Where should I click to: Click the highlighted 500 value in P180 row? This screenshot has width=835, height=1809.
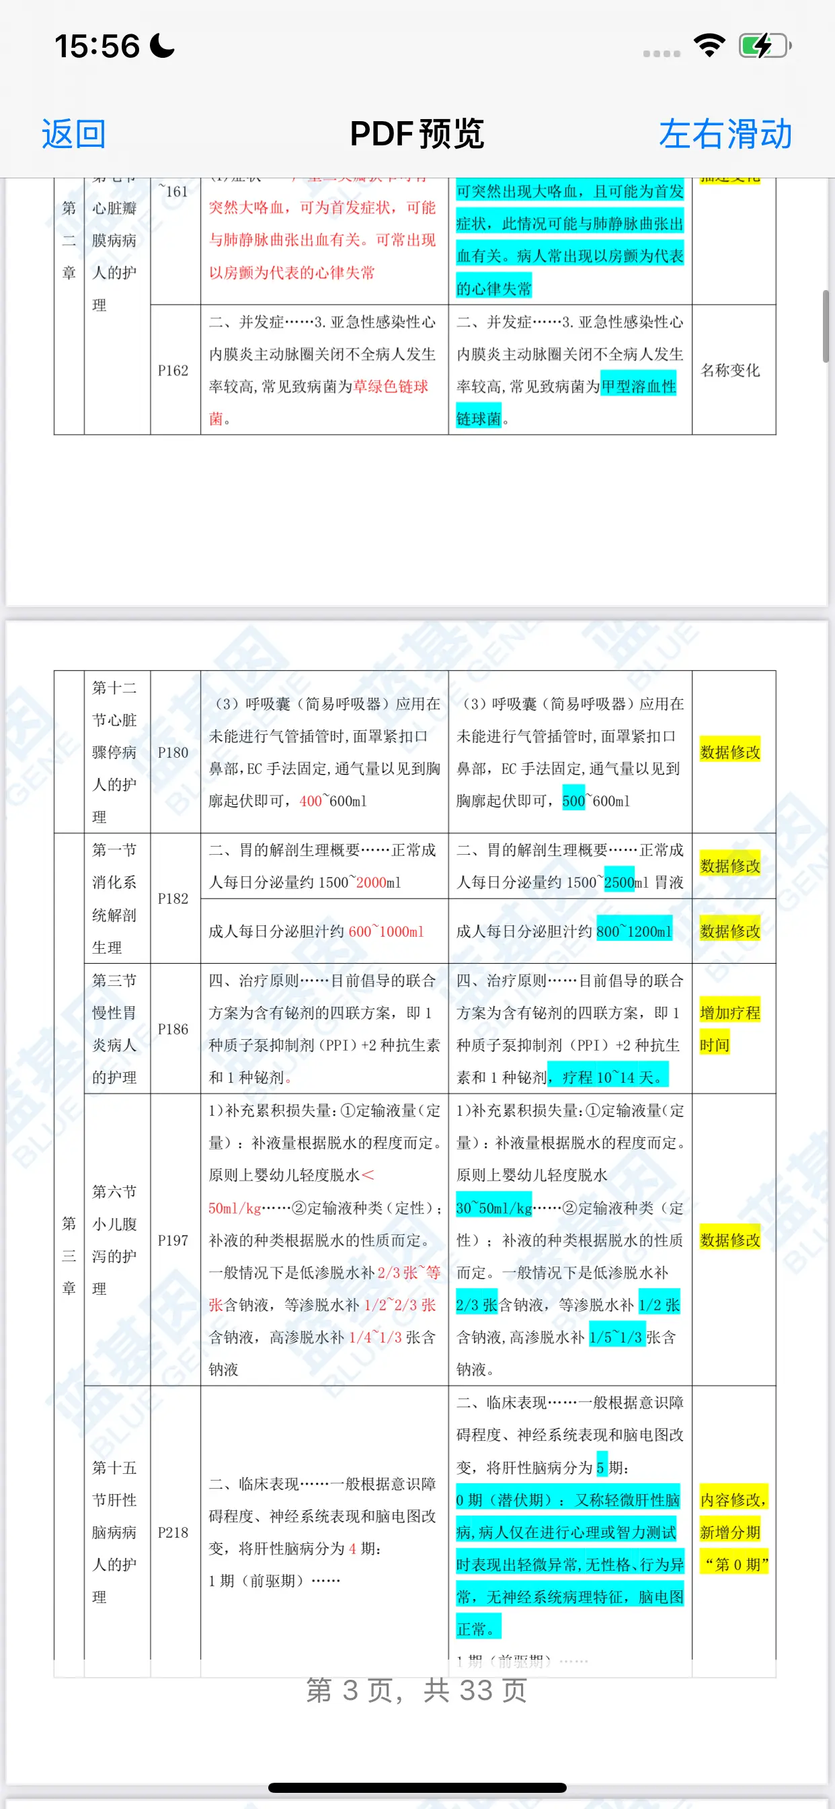click(573, 801)
